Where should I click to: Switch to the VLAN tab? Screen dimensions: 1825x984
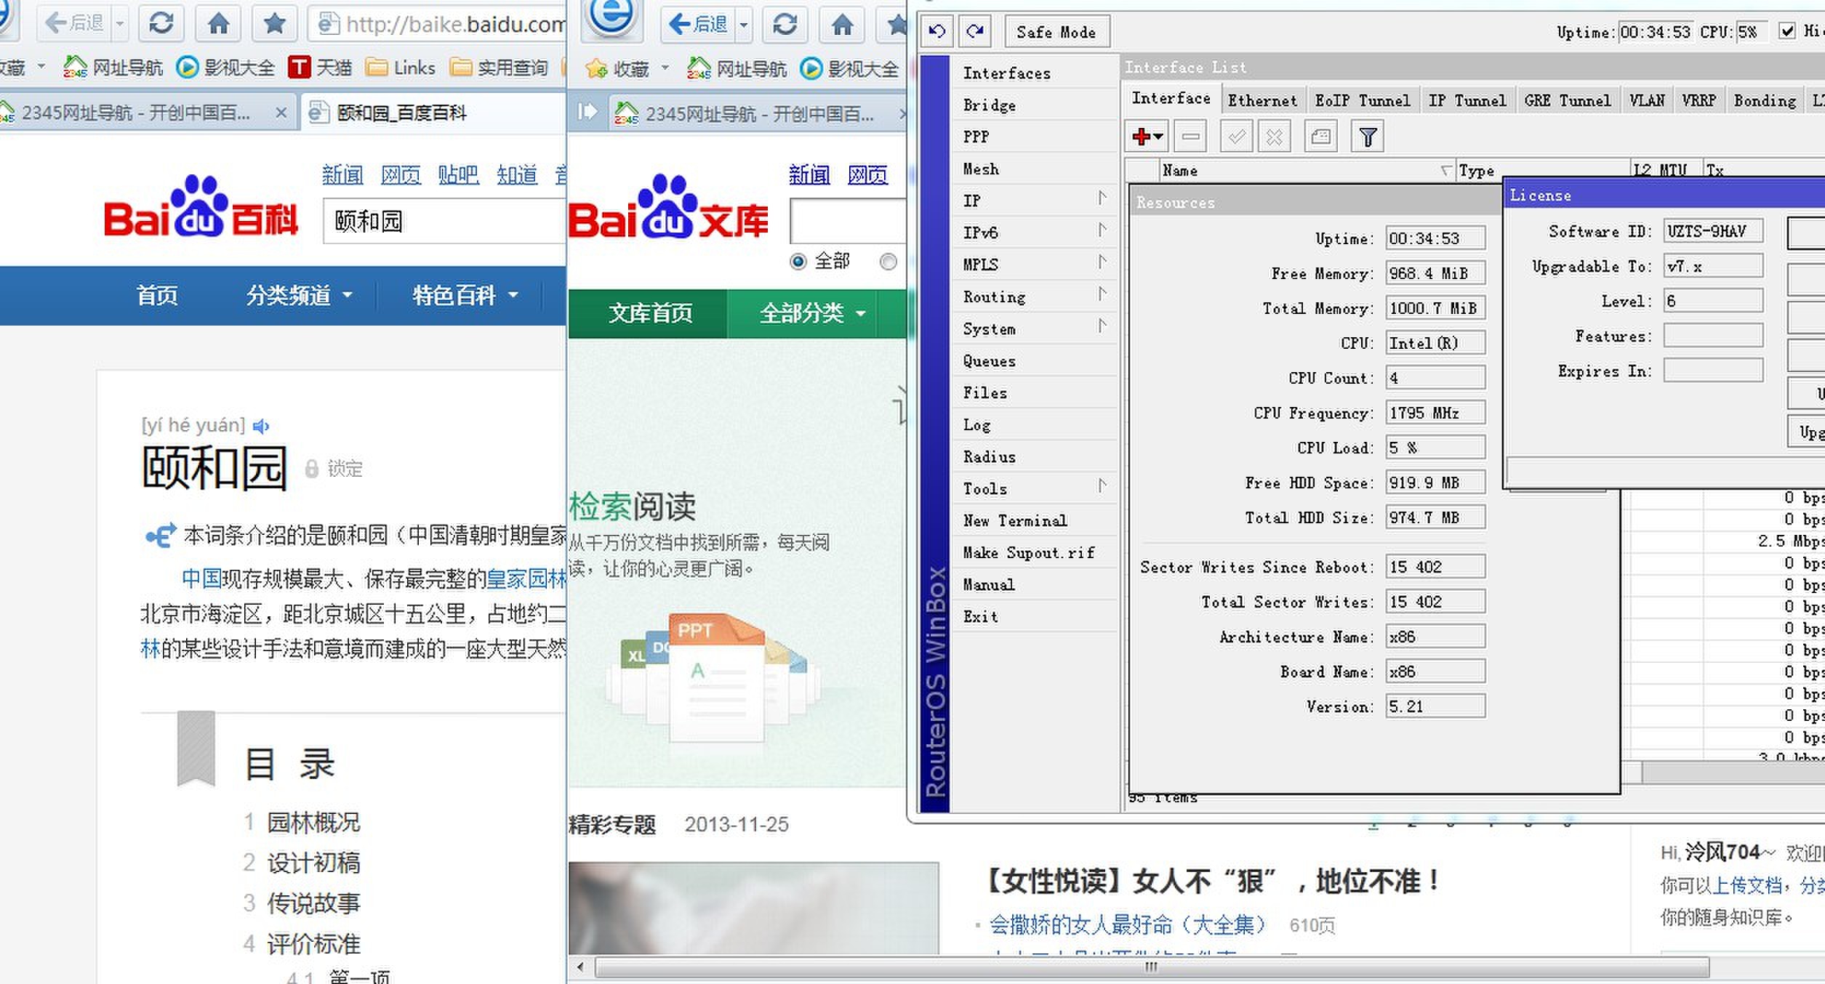click(1647, 100)
